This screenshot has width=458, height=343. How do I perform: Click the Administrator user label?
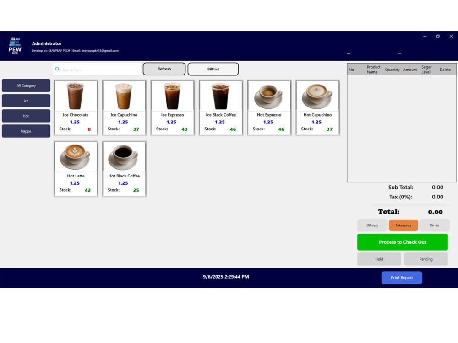(x=47, y=43)
